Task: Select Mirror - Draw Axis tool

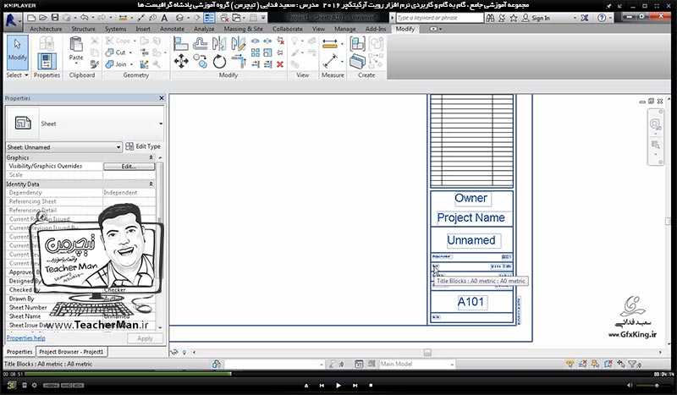Action: coord(238,43)
